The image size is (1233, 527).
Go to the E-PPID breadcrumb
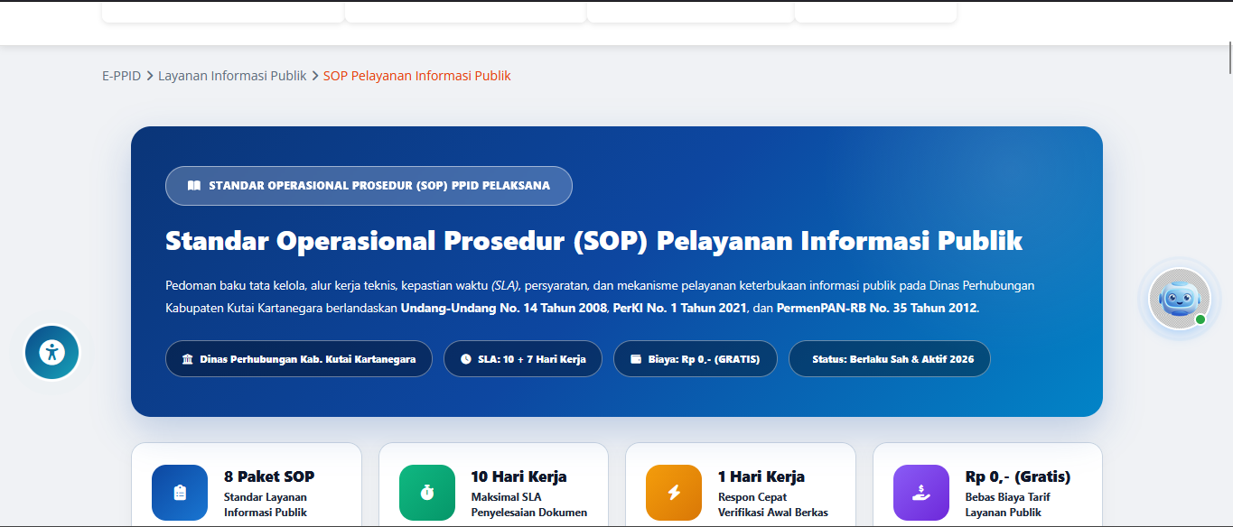tap(122, 76)
